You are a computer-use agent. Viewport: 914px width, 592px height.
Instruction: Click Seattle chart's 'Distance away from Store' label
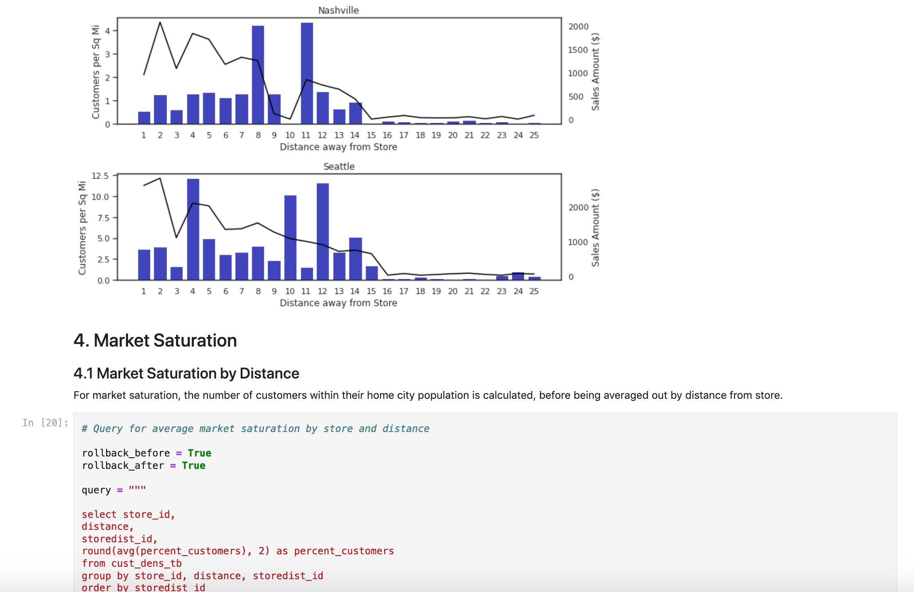[338, 303]
